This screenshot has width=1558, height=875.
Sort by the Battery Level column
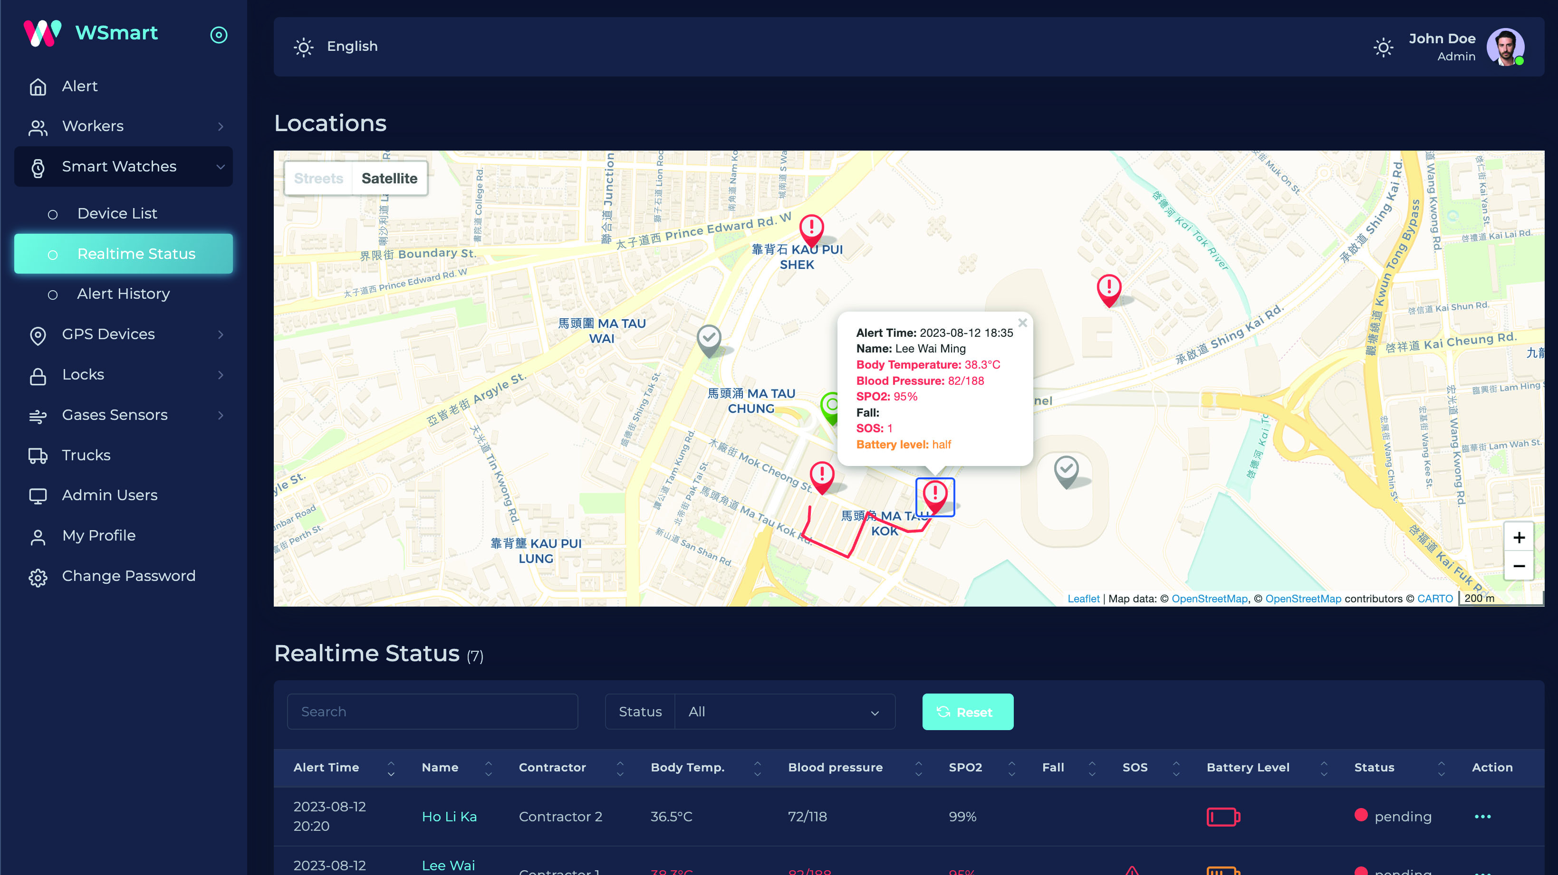pos(1267,768)
